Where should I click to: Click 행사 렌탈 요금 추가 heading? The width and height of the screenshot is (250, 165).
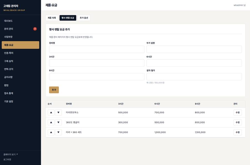(x=59, y=29)
